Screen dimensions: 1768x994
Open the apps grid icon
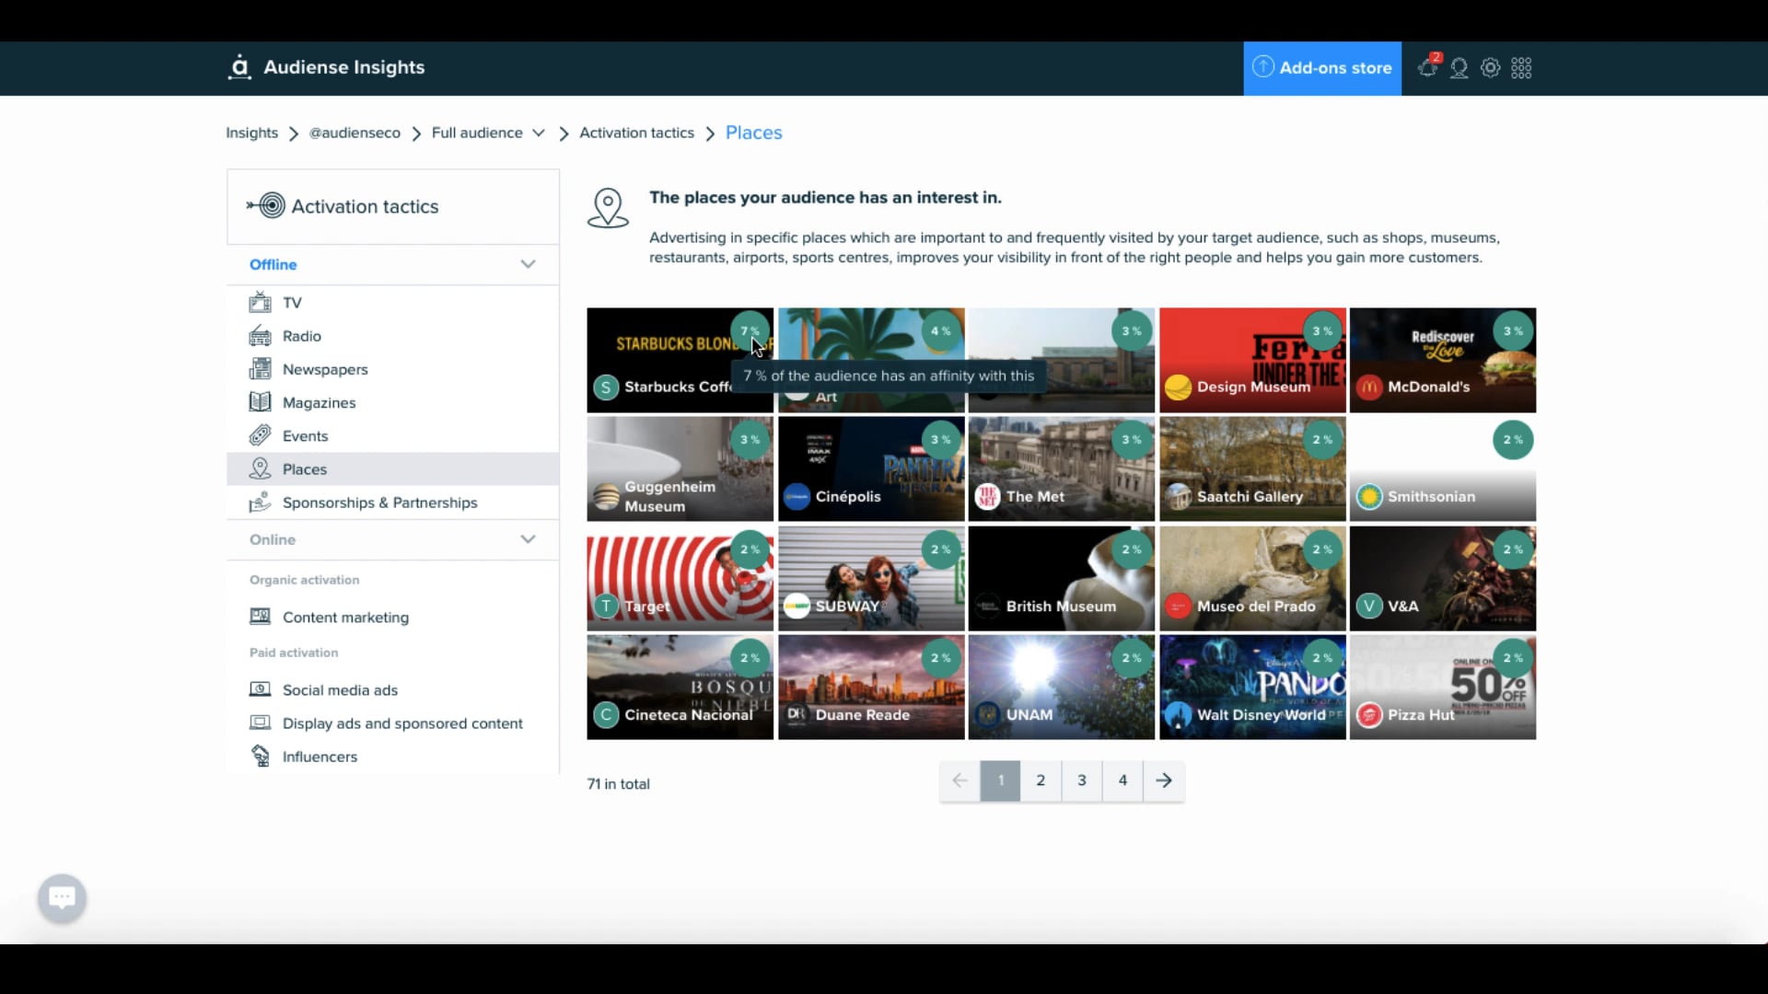[1521, 68]
